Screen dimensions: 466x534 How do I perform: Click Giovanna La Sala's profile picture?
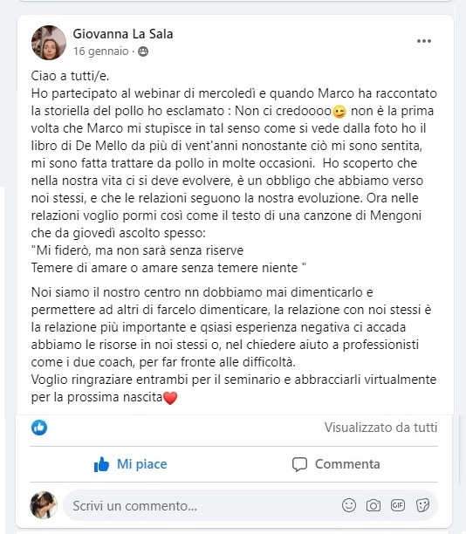click(49, 43)
